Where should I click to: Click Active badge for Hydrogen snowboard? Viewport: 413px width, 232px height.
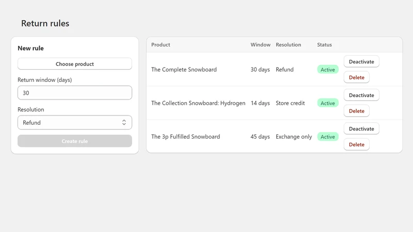point(328,103)
